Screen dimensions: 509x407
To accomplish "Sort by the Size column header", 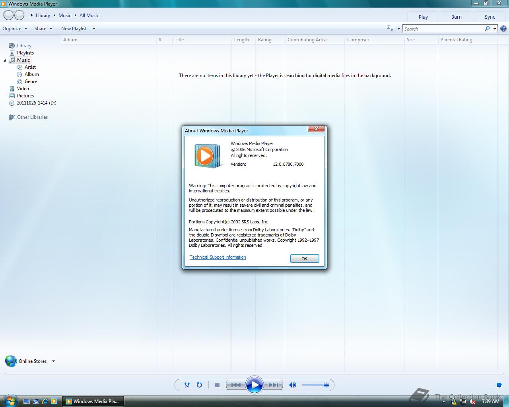I will [421, 40].
